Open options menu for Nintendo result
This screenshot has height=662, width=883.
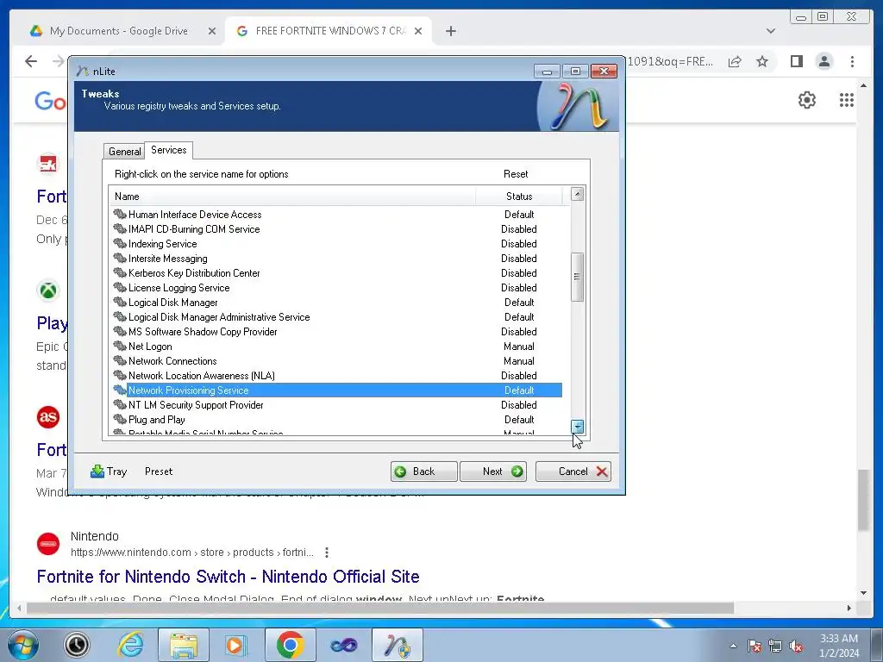(x=327, y=553)
